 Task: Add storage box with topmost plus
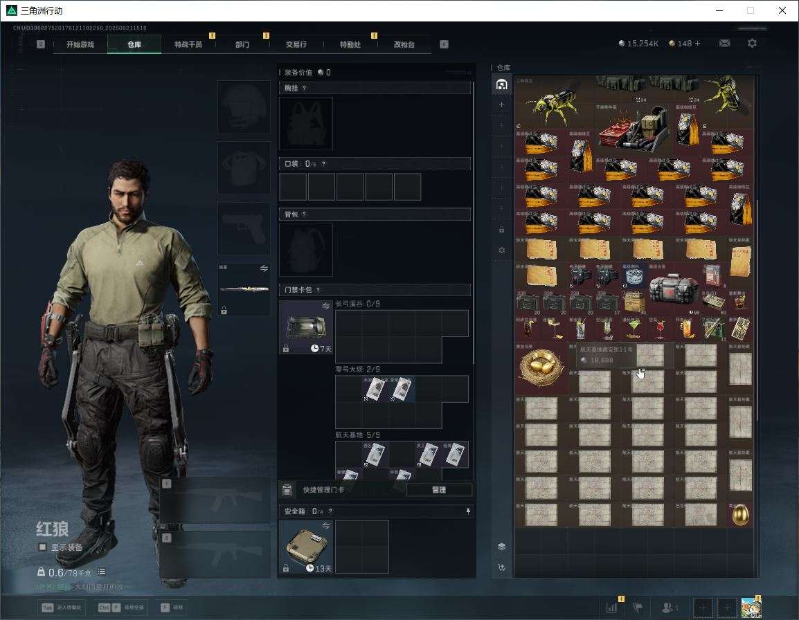click(x=501, y=104)
